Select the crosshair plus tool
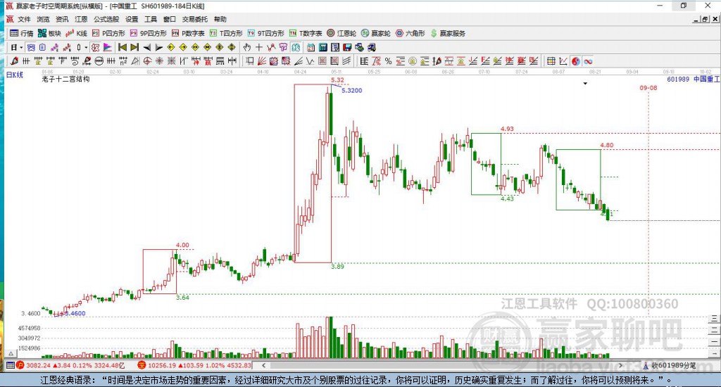The width and height of the screenshot is (721, 387). tap(259, 47)
